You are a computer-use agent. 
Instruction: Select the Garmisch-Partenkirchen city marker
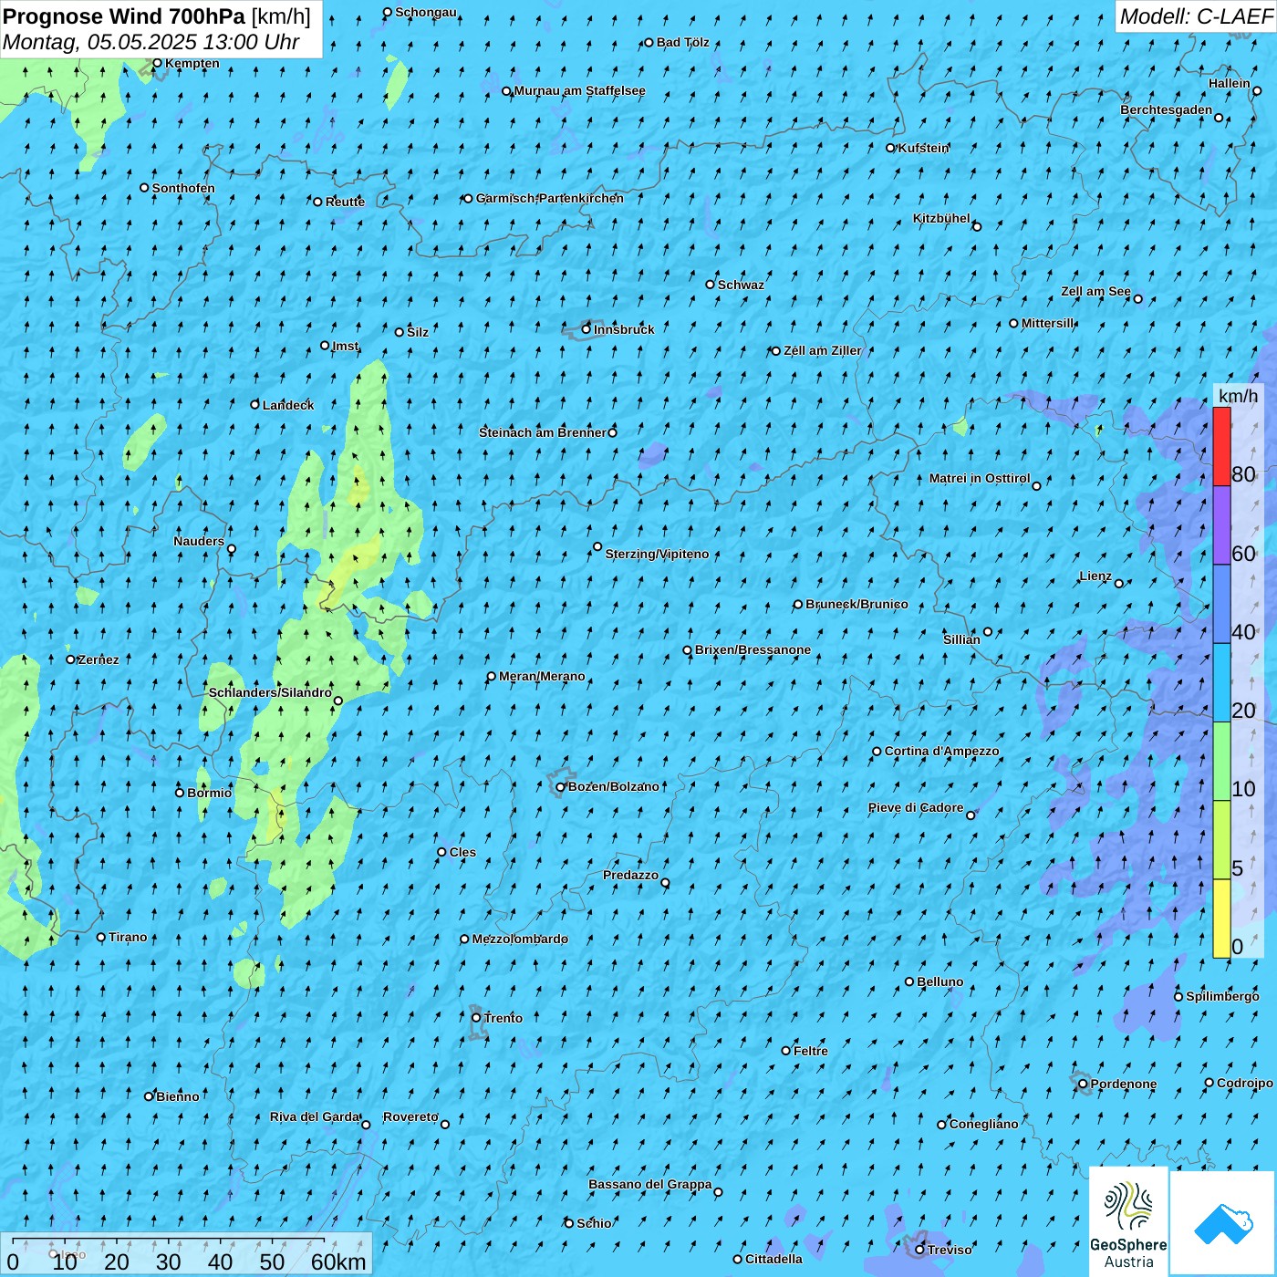[469, 199]
